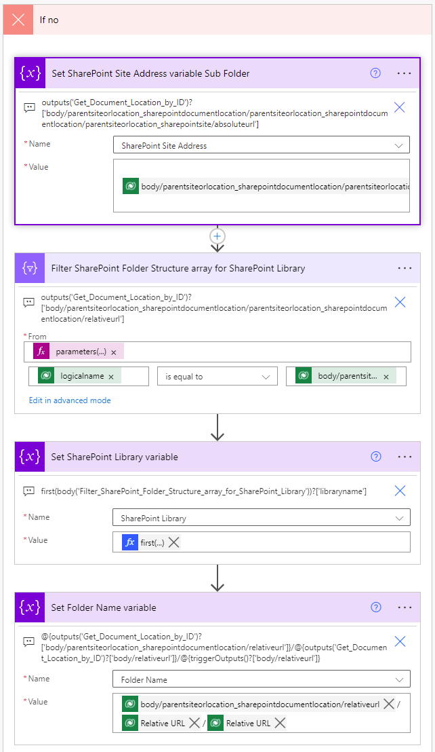Click the comment icon in the Filter array action
The image size is (435, 752).
pyautogui.click(x=28, y=302)
